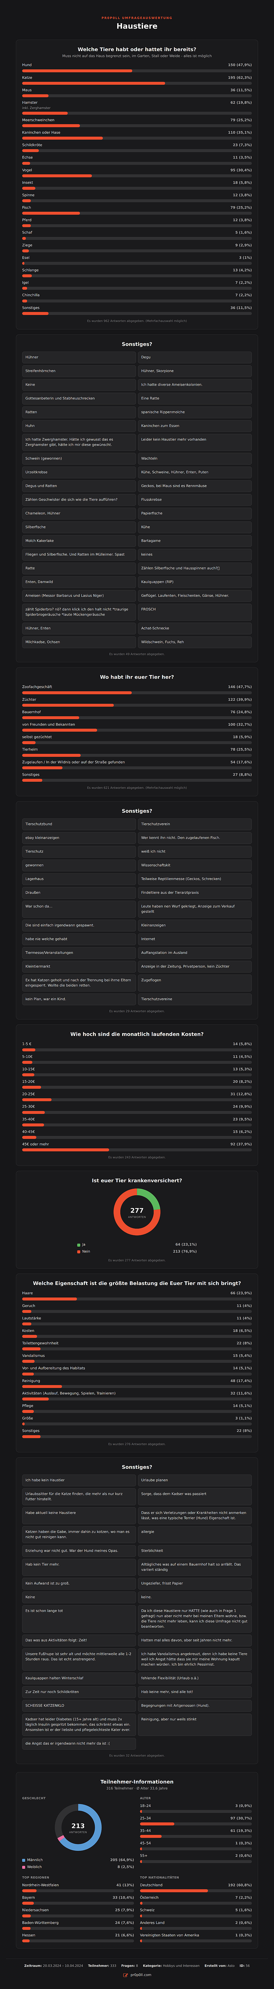Click the Haustiere page title

point(137,26)
